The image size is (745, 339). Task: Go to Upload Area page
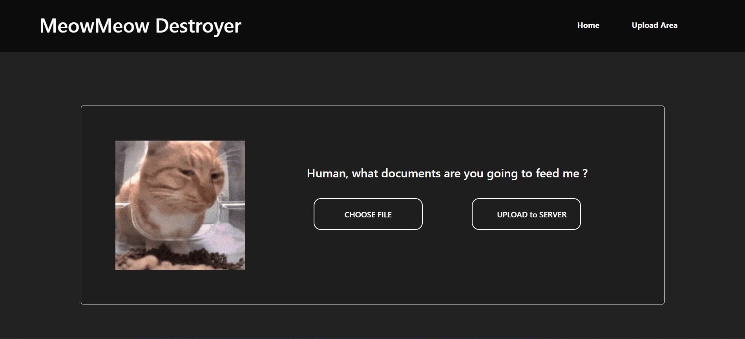[x=654, y=25]
